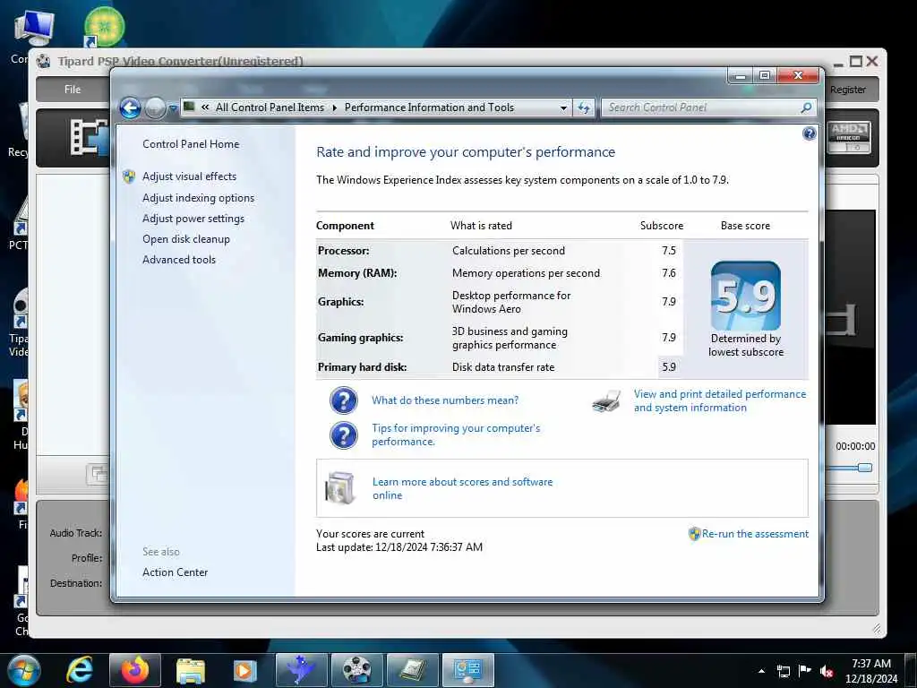
Task: Select the Gaming graphics row label
Action: pyautogui.click(x=360, y=338)
